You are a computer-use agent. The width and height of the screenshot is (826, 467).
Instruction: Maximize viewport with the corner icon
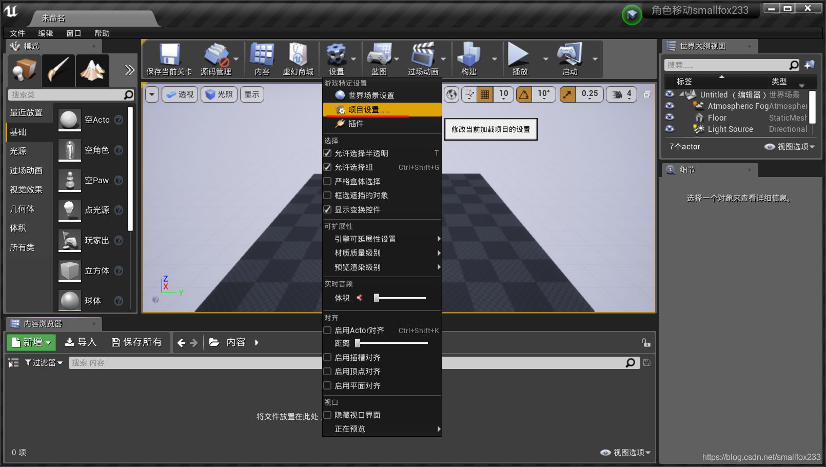coord(647,94)
